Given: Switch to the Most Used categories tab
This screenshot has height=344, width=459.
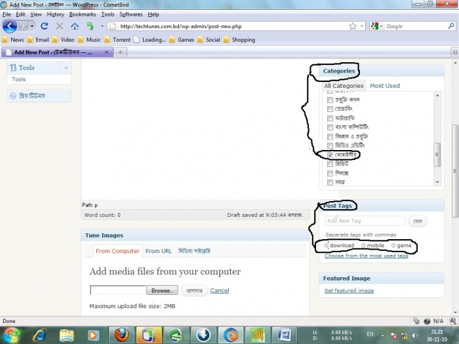Looking at the screenshot, I should click(x=385, y=86).
